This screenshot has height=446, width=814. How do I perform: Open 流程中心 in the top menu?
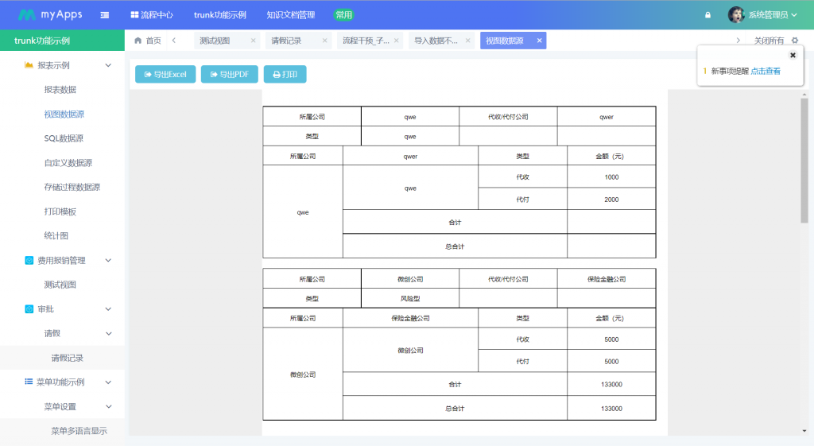pyautogui.click(x=151, y=15)
